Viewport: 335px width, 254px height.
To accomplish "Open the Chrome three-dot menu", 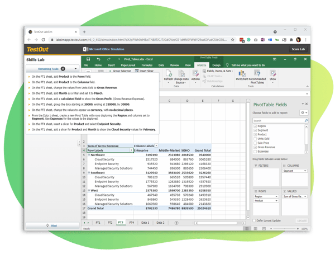I will (306, 40).
